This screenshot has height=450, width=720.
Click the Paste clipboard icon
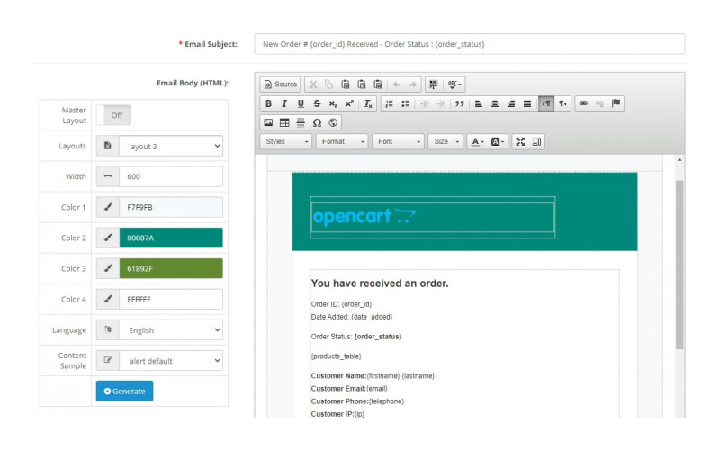tap(346, 85)
